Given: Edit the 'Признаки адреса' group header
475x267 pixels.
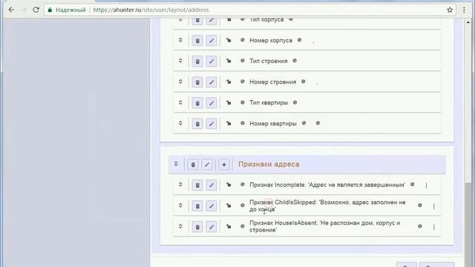Looking at the screenshot, I should (207, 165).
